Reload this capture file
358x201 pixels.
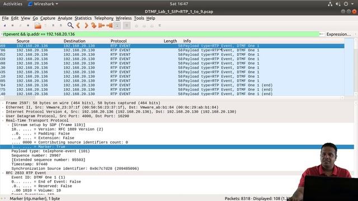coord(61,26)
